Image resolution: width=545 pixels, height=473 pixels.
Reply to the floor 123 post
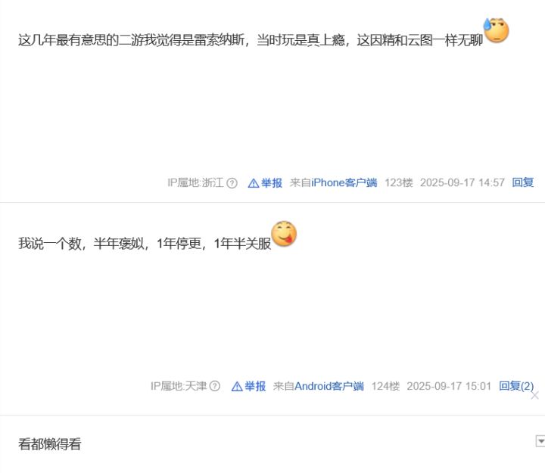tap(523, 182)
